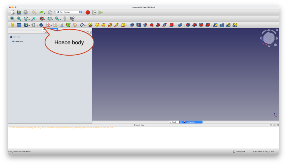Click the Touchpad navigation style button
The image size is (287, 165).
click(x=239, y=152)
